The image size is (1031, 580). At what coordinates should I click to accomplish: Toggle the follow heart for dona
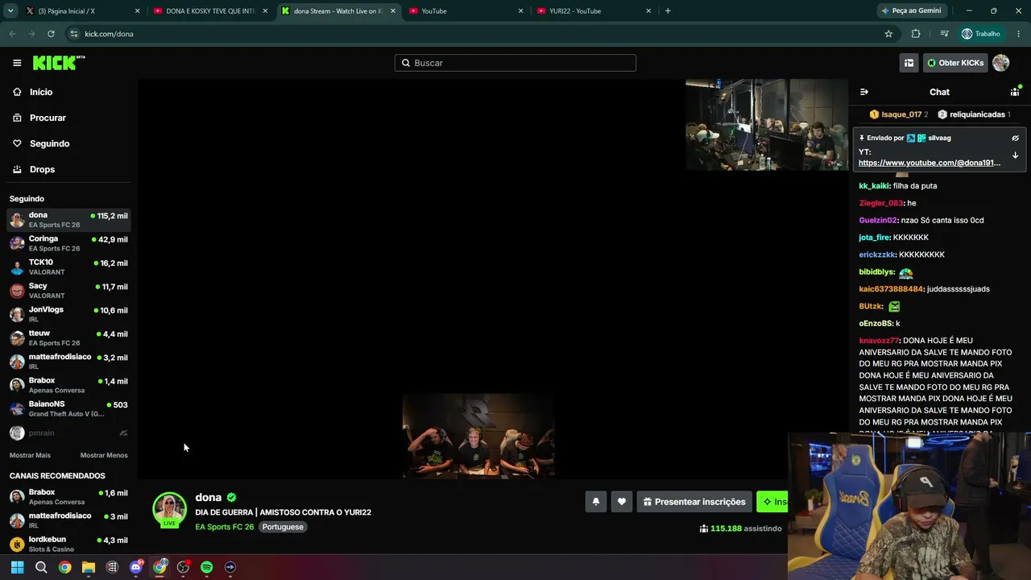(622, 502)
